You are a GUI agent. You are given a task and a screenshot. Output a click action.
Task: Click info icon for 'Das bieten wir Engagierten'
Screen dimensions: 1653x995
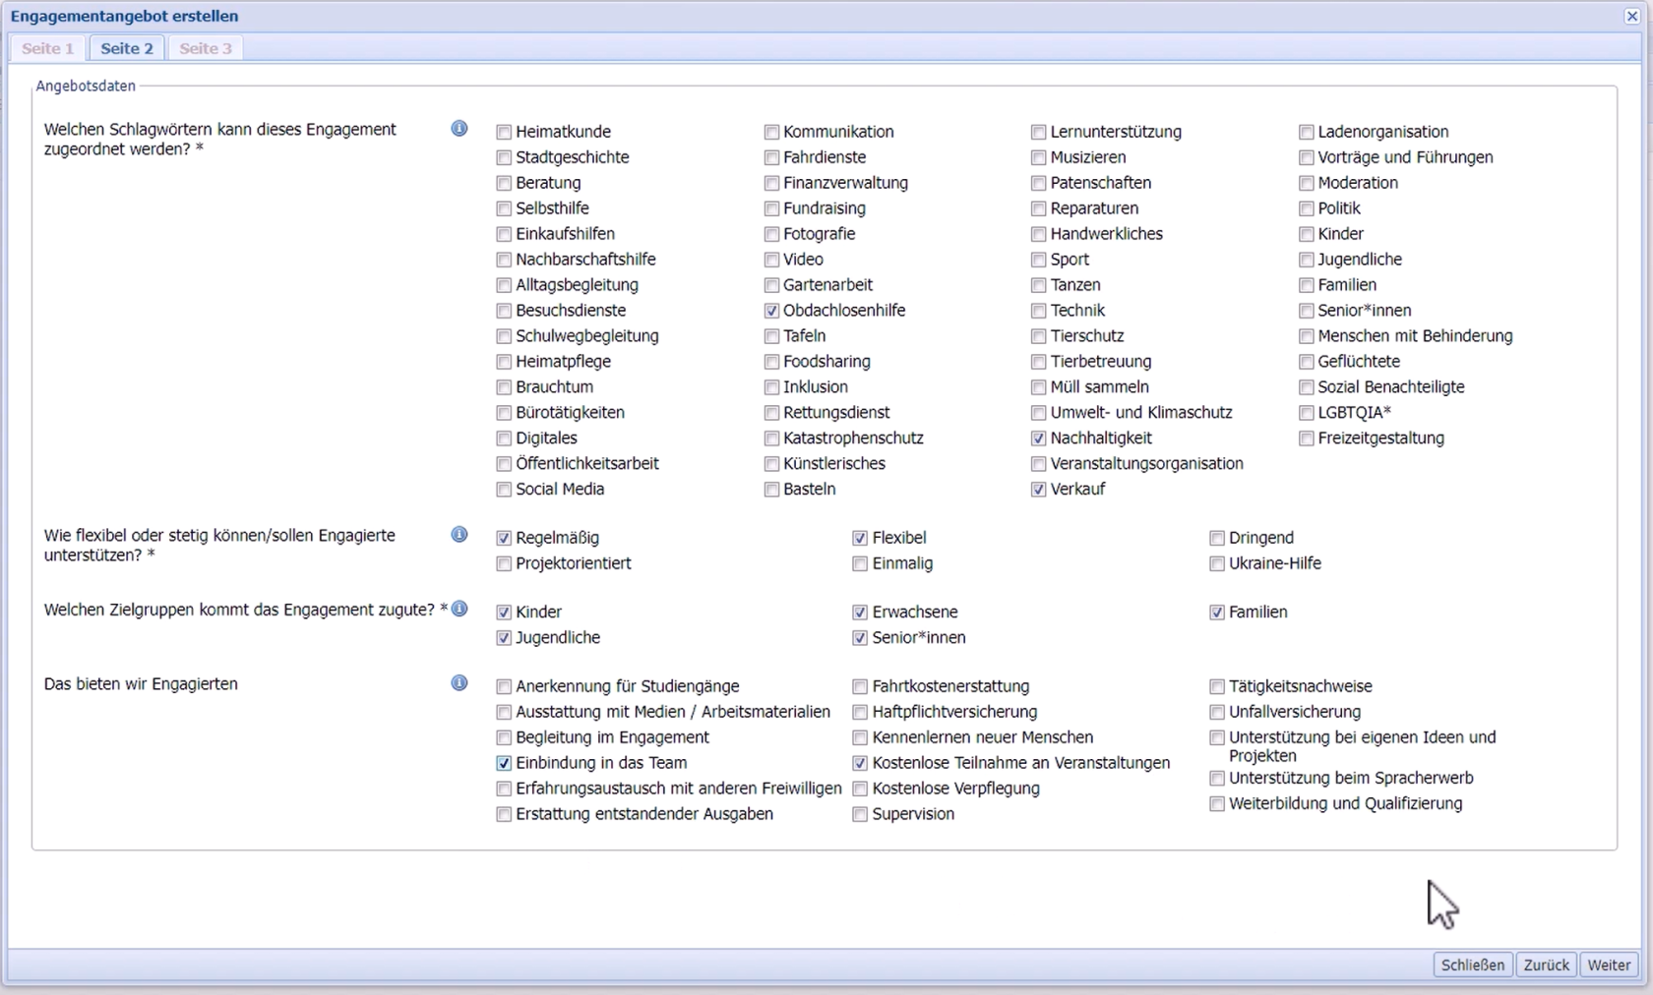[459, 683]
